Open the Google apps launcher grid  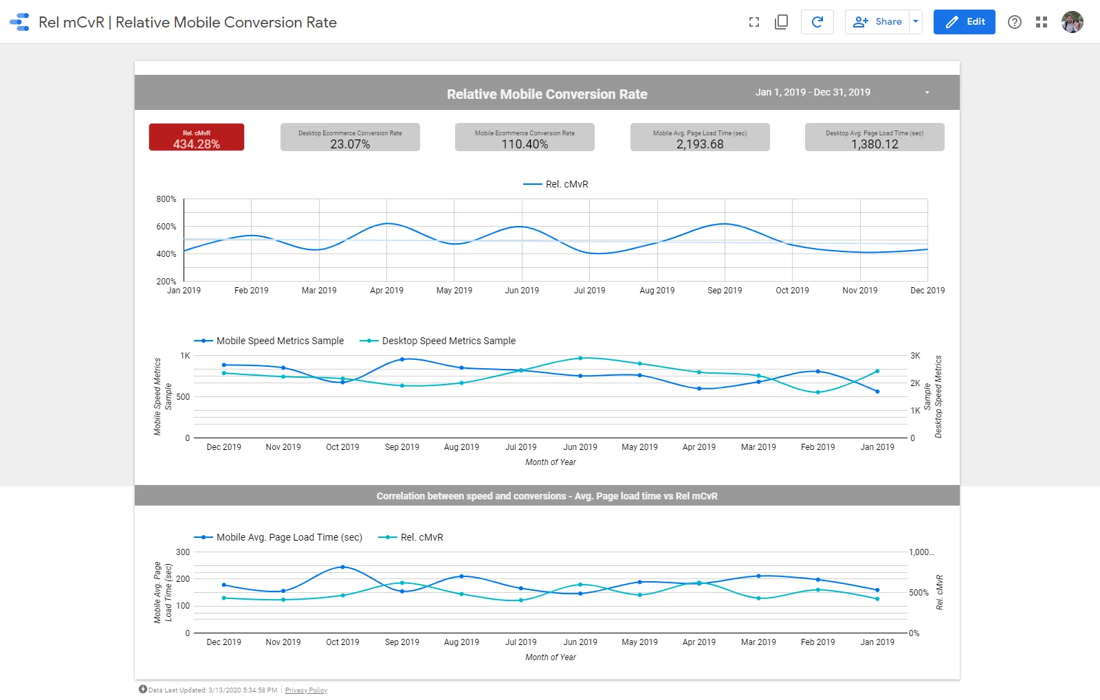[1042, 21]
